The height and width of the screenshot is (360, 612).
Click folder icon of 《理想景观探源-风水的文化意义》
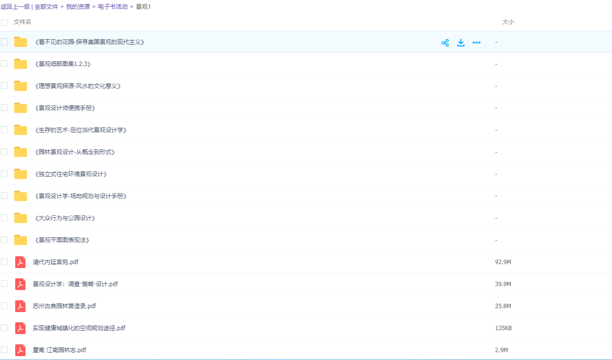(21, 86)
